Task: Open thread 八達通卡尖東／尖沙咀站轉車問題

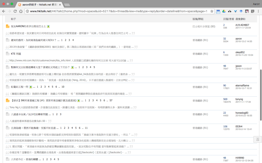Action: [29, 114]
